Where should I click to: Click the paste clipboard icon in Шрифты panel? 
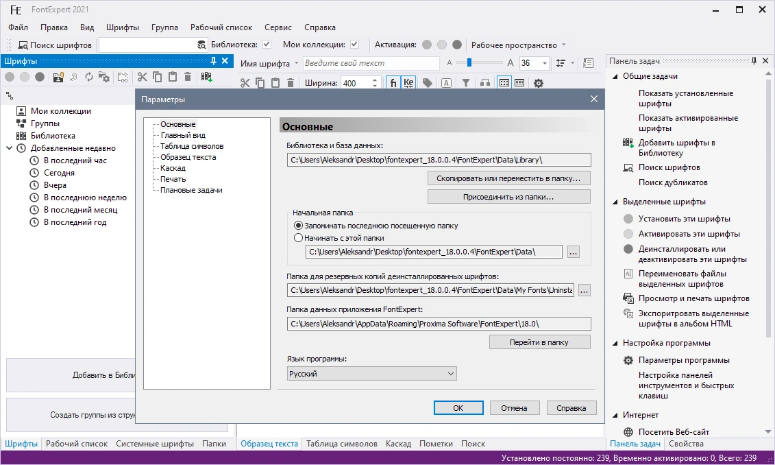[173, 77]
